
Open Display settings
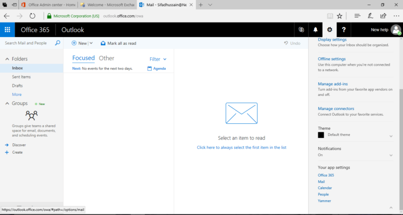tap(332, 40)
